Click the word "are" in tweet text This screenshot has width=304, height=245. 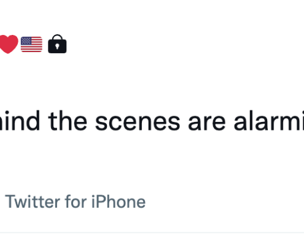[x=207, y=123]
